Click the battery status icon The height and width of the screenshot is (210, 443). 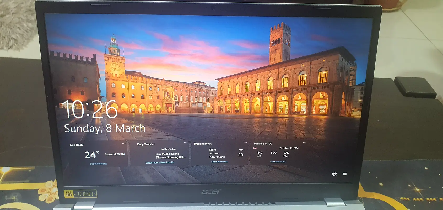pyautogui.click(x=345, y=174)
